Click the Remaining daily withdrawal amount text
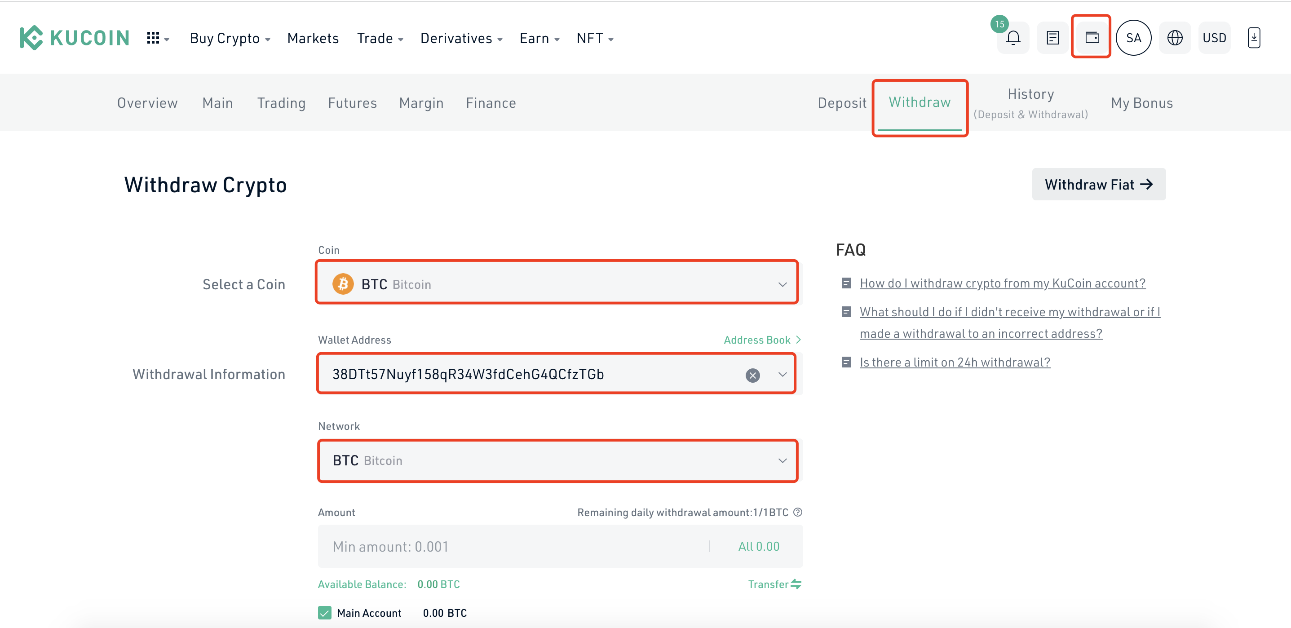The width and height of the screenshot is (1291, 628). (683, 512)
